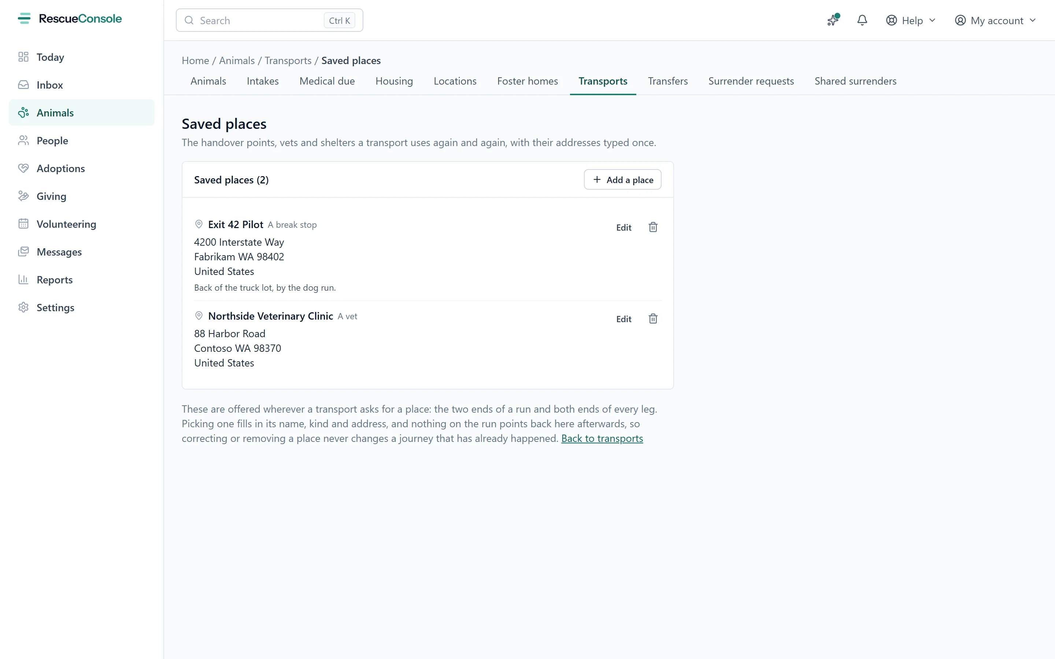1055x659 pixels.
Task: Select the Transports tab
Action: click(x=603, y=81)
